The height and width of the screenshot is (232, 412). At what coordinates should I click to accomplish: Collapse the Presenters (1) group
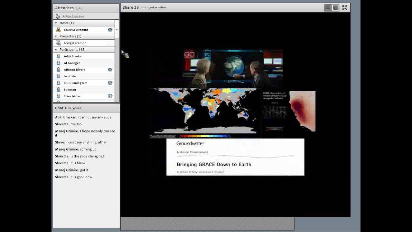(x=56, y=36)
